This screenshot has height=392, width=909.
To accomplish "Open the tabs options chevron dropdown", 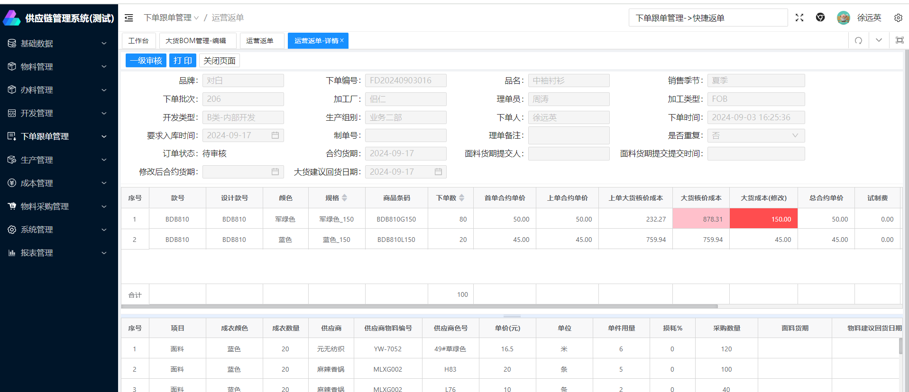I will coord(879,41).
